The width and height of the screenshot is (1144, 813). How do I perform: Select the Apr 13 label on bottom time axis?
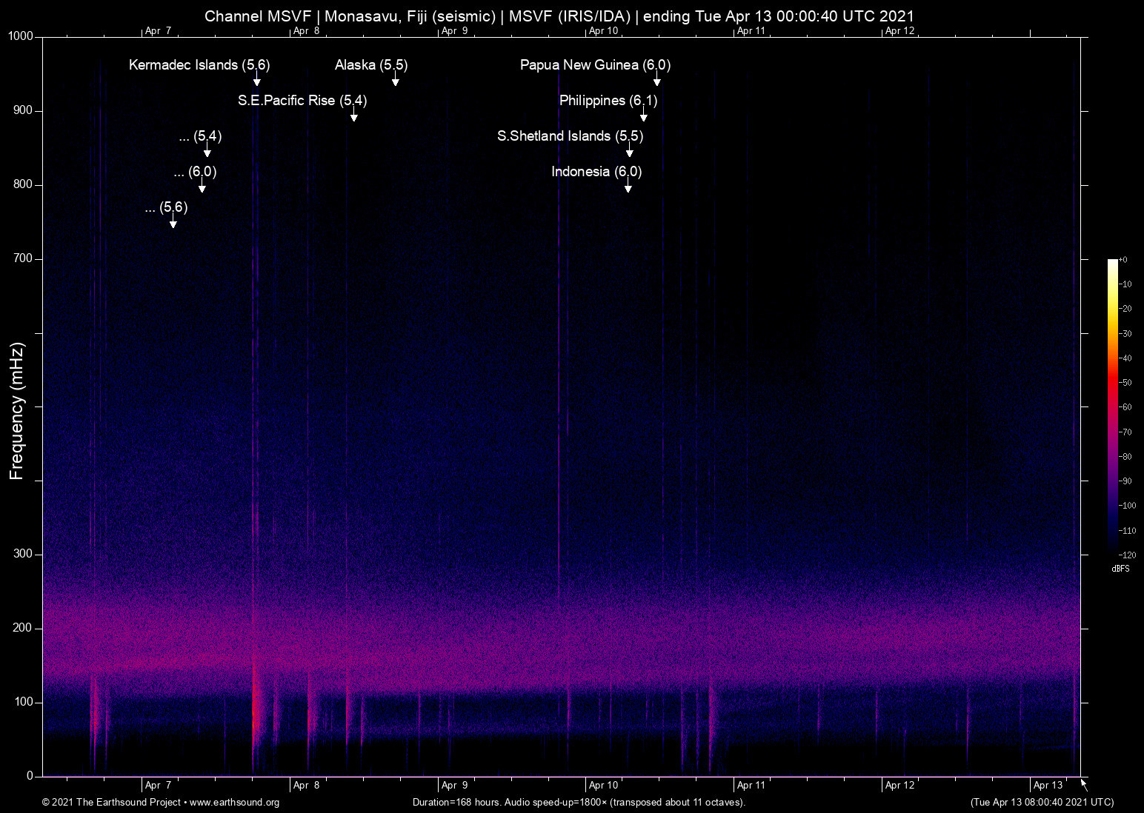(x=1048, y=786)
